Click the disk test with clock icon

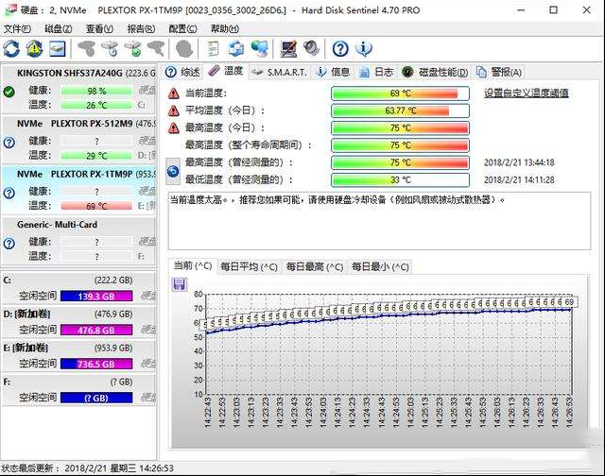[x=110, y=49]
